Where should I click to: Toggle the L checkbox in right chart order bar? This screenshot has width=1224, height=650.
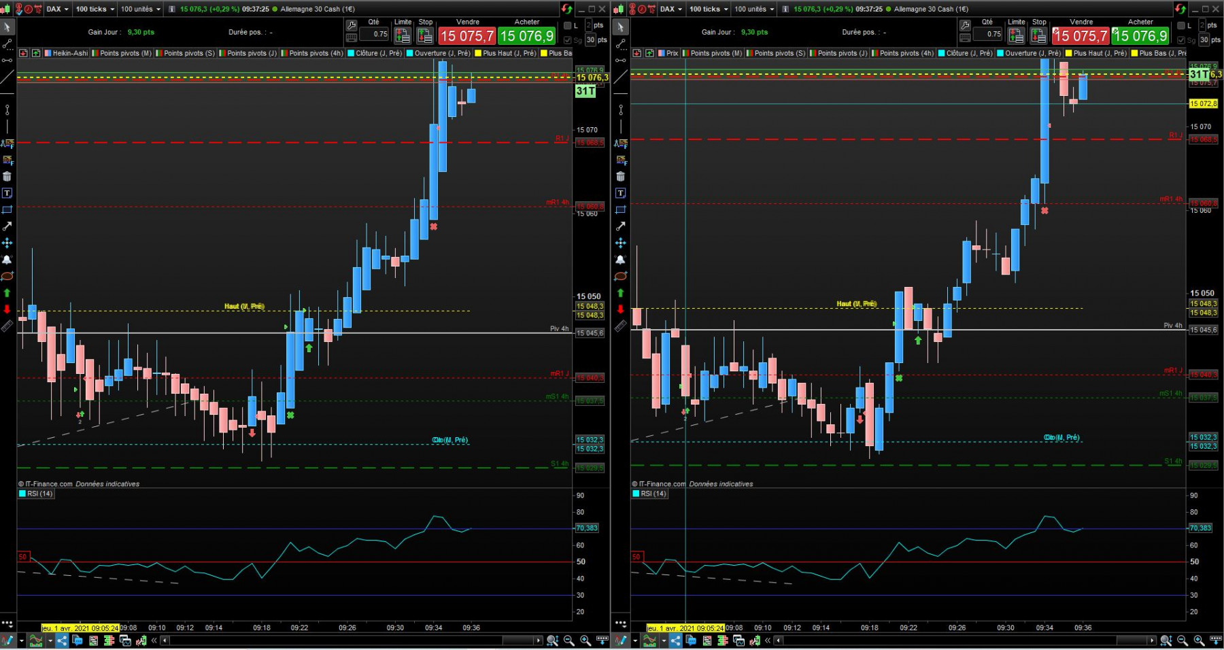1181,26
